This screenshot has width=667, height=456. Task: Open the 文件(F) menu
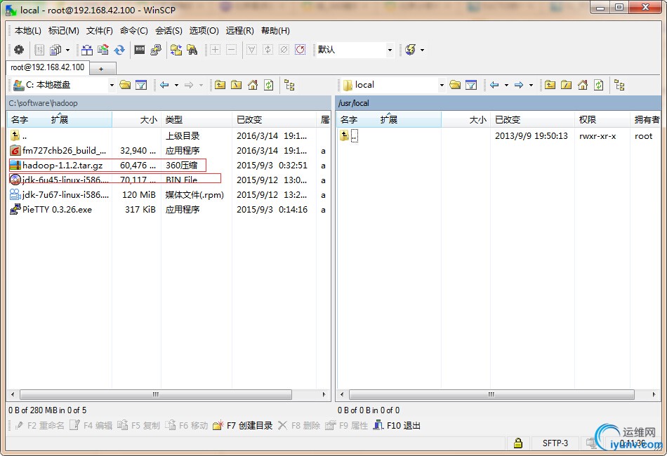100,31
